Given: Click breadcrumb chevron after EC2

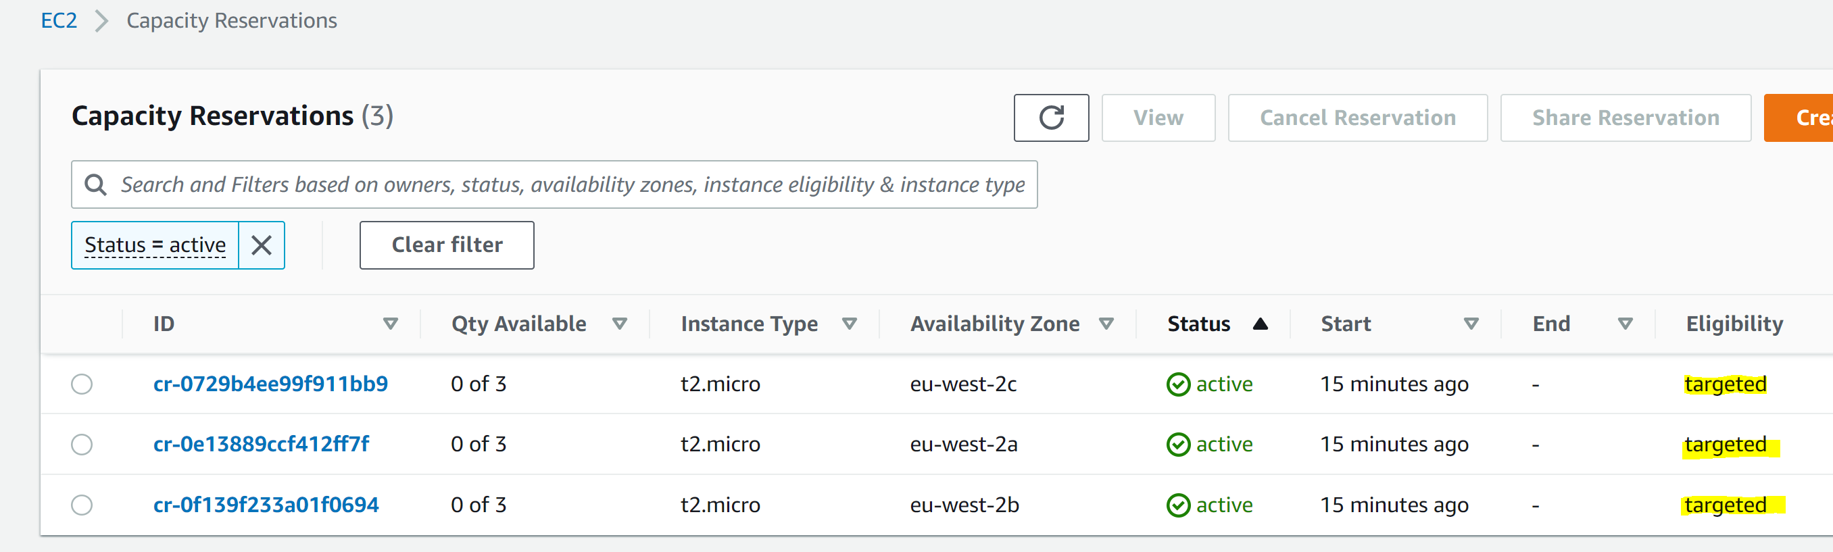Looking at the screenshot, I should [102, 22].
